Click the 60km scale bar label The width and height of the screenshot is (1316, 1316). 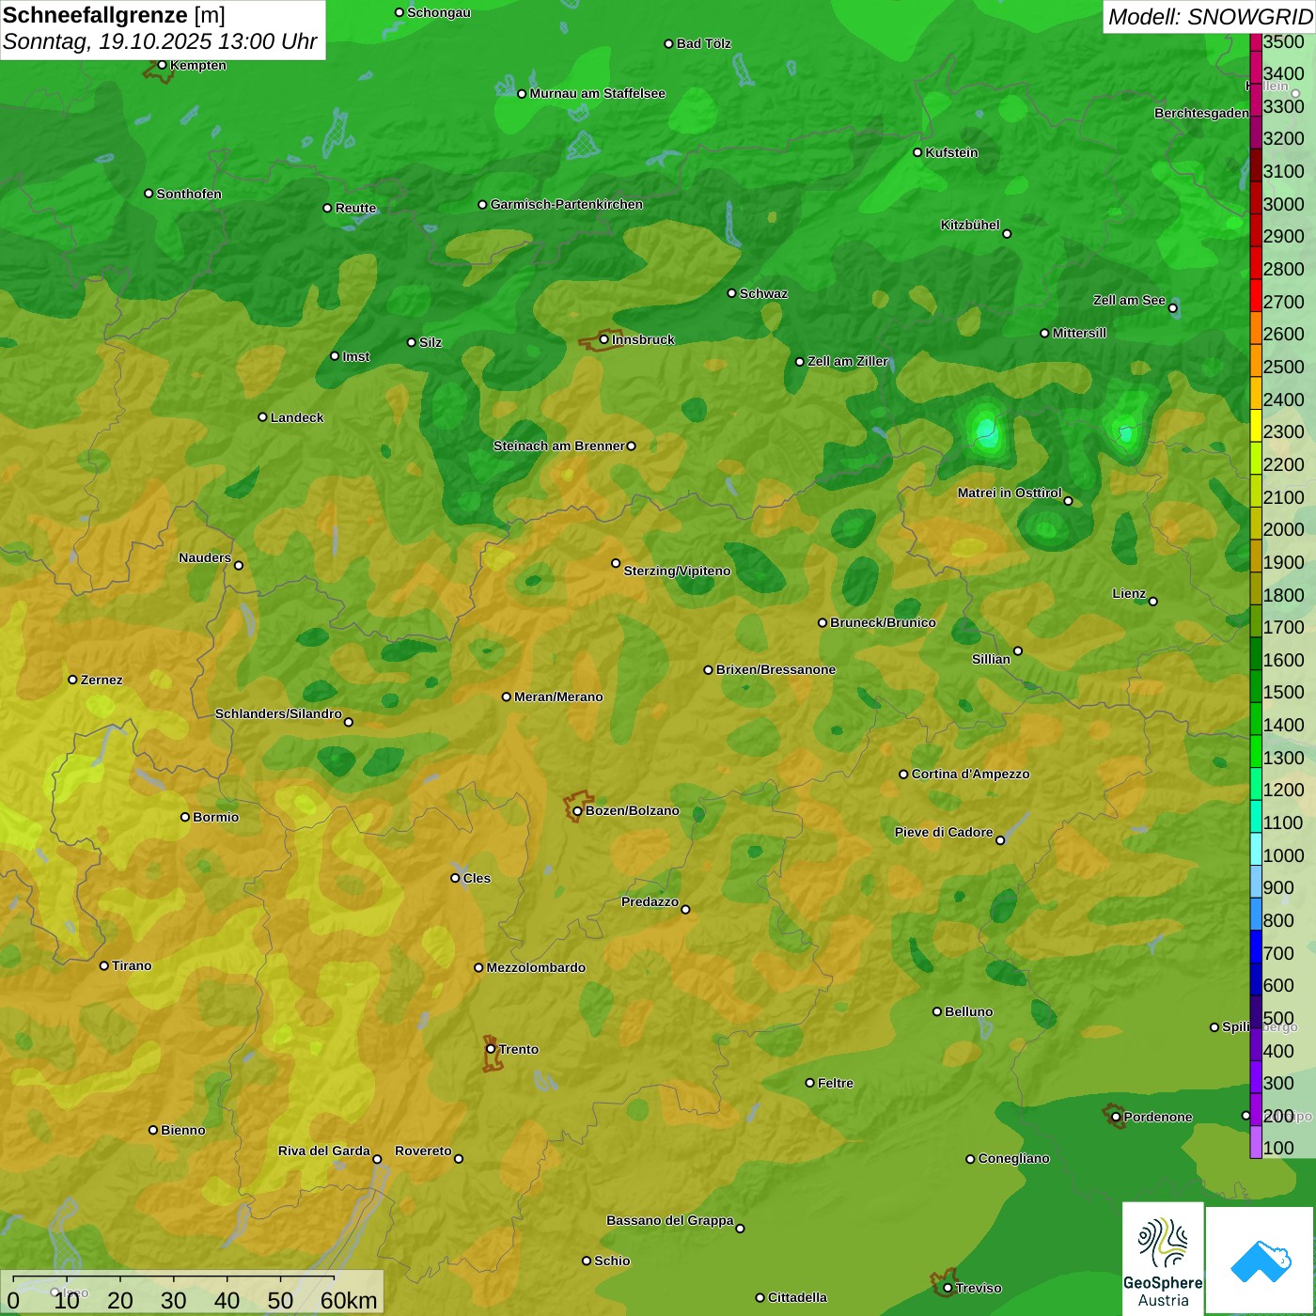[x=349, y=1300]
